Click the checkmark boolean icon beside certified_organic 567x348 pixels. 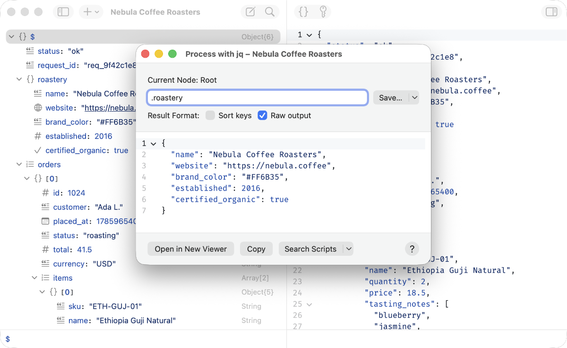[38, 150]
